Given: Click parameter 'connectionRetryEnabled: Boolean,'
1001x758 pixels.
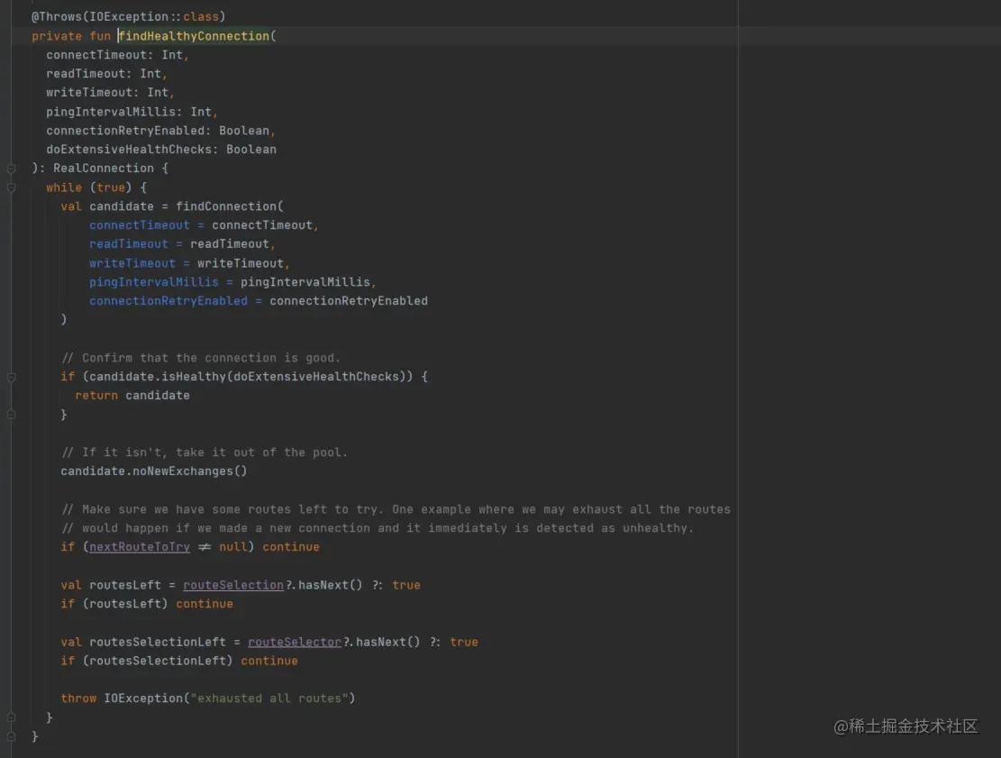Looking at the screenshot, I should pos(161,131).
